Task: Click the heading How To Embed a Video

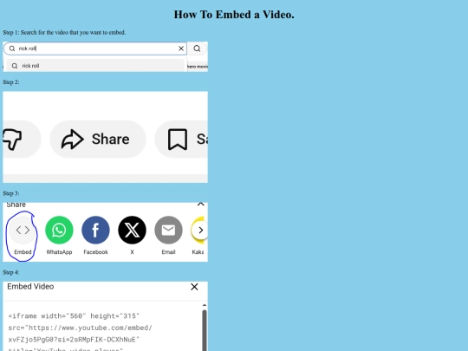Action: pyautogui.click(x=234, y=15)
